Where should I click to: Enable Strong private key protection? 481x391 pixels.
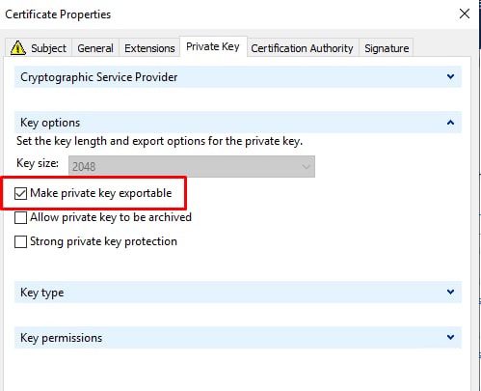[20, 241]
